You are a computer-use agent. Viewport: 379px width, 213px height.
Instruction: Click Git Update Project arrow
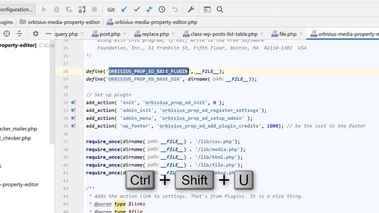124,9
